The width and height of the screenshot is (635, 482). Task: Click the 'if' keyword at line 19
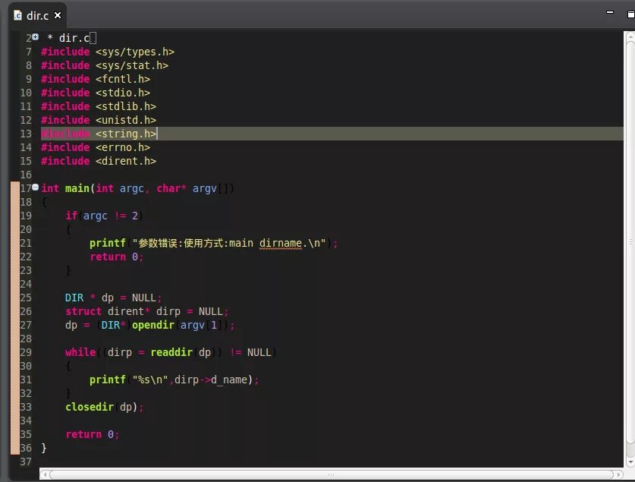pos(71,216)
